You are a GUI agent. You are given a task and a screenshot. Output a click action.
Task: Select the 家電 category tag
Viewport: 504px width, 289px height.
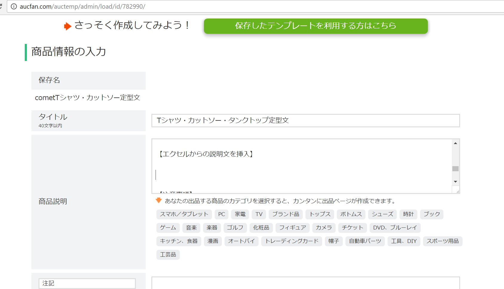(x=240, y=214)
